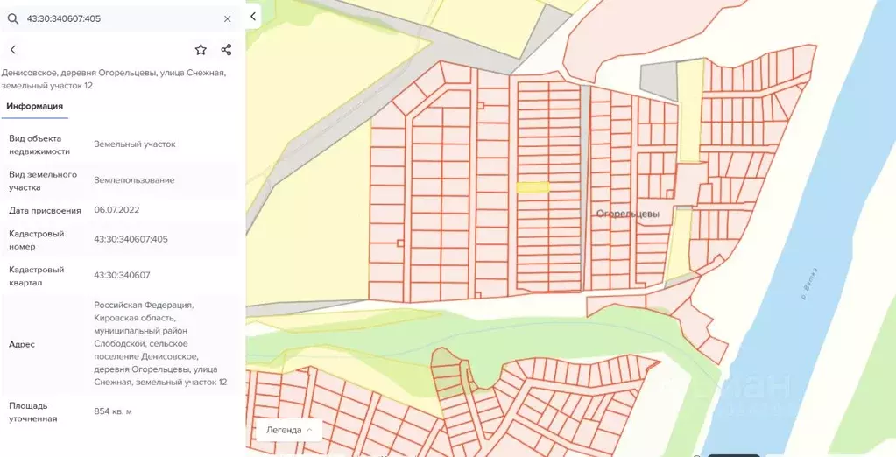Collapse the side info panel
Image resolution: width=896 pixels, height=457 pixels.
point(253,17)
